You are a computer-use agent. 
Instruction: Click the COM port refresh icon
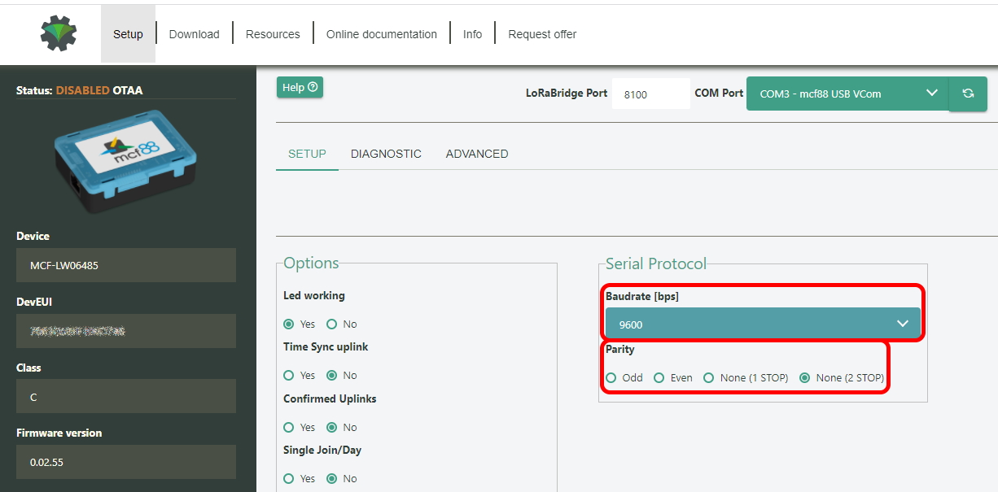tap(968, 94)
